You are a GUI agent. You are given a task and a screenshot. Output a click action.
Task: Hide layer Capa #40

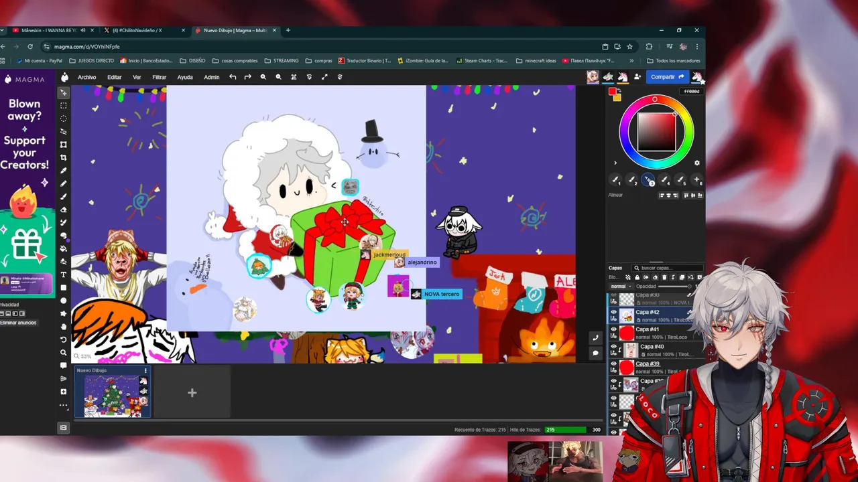coord(613,347)
